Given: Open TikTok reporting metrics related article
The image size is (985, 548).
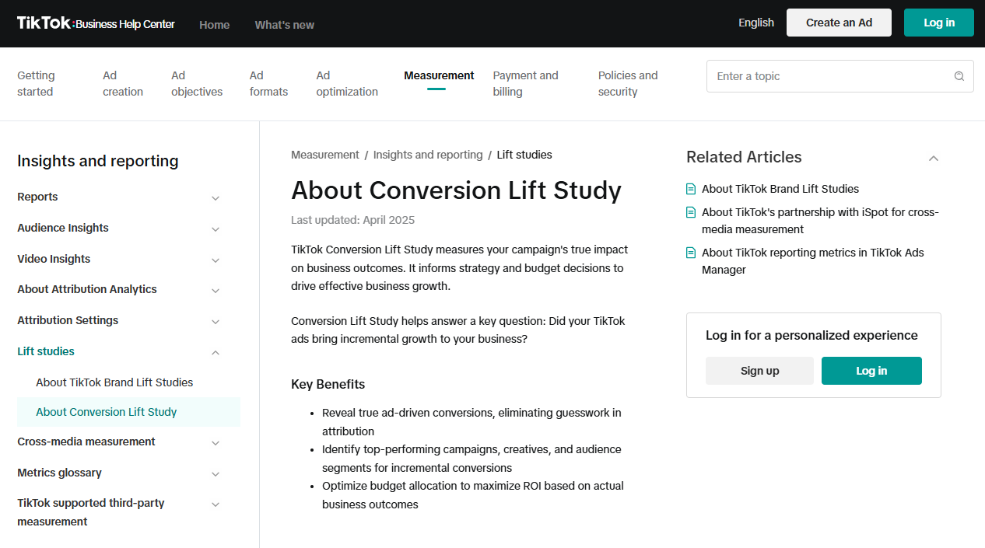Looking at the screenshot, I should 813,261.
